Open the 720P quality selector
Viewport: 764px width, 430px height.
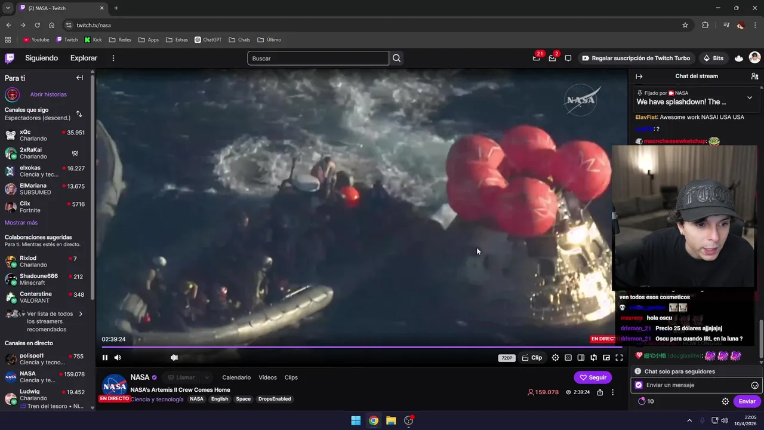pyautogui.click(x=507, y=358)
